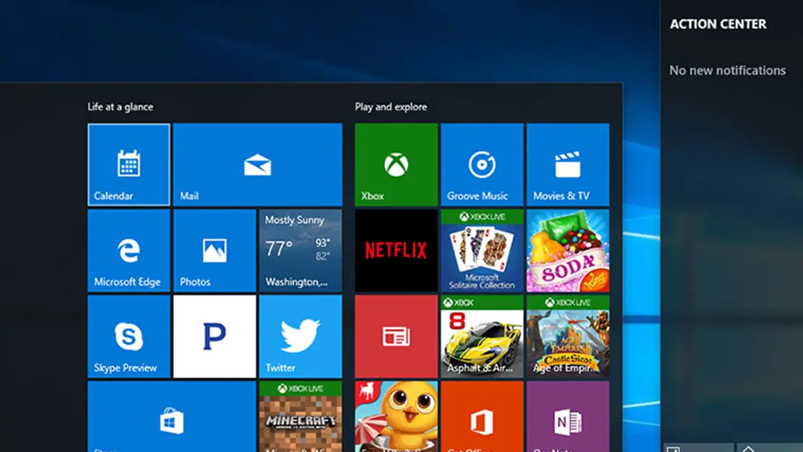Launch the purple OneNote tile
This screenshot has height=452, width=803.
pos(568,417)
